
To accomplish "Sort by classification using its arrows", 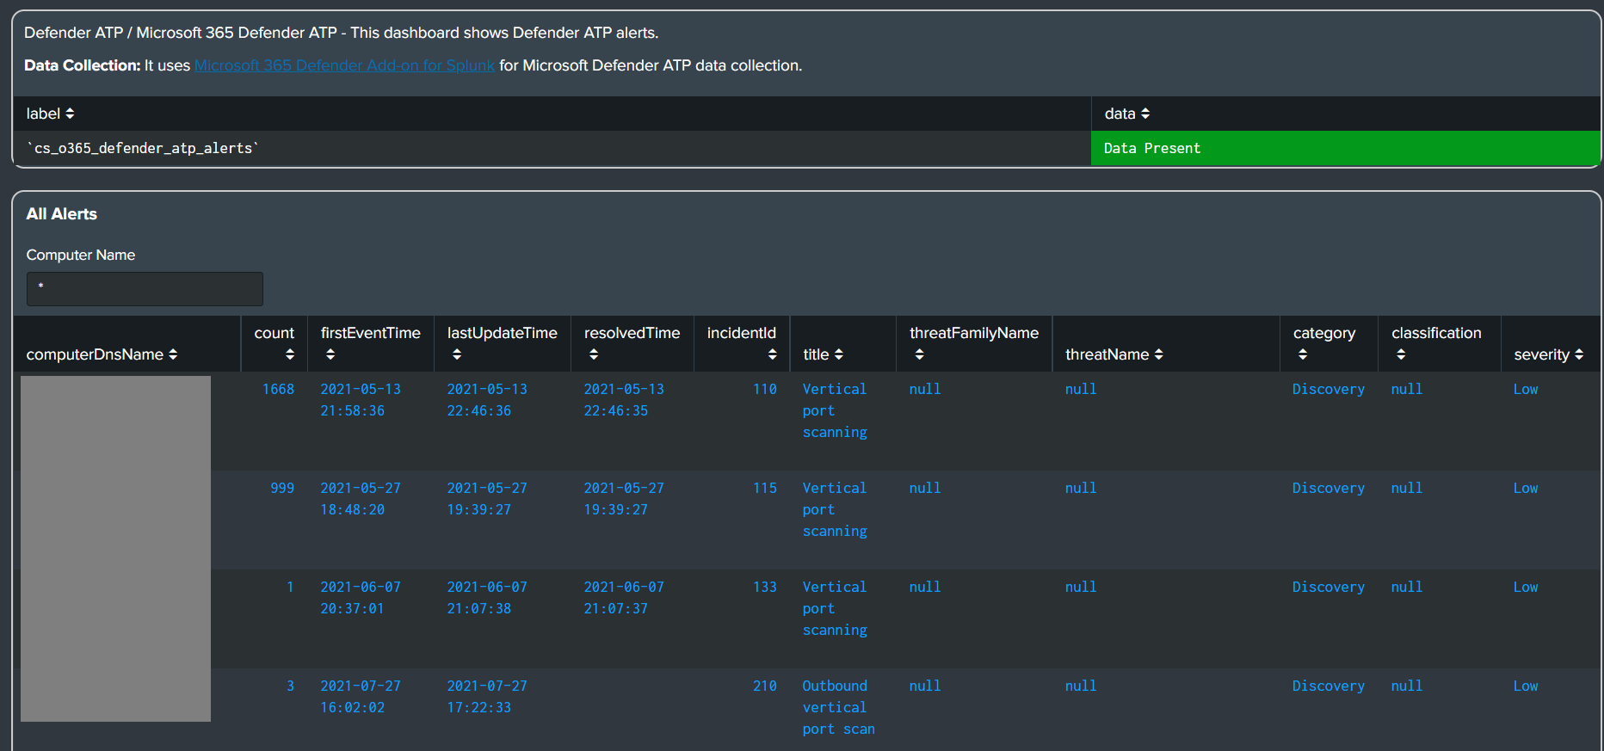I will 1401,354.
